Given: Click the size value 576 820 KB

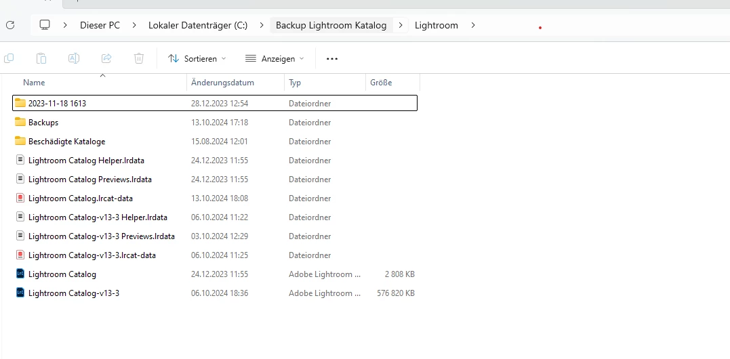Looking at the screenshot, I should pos(396,293).
